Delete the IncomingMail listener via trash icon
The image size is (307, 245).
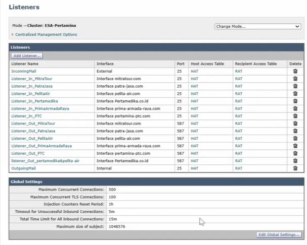point(295,72)
